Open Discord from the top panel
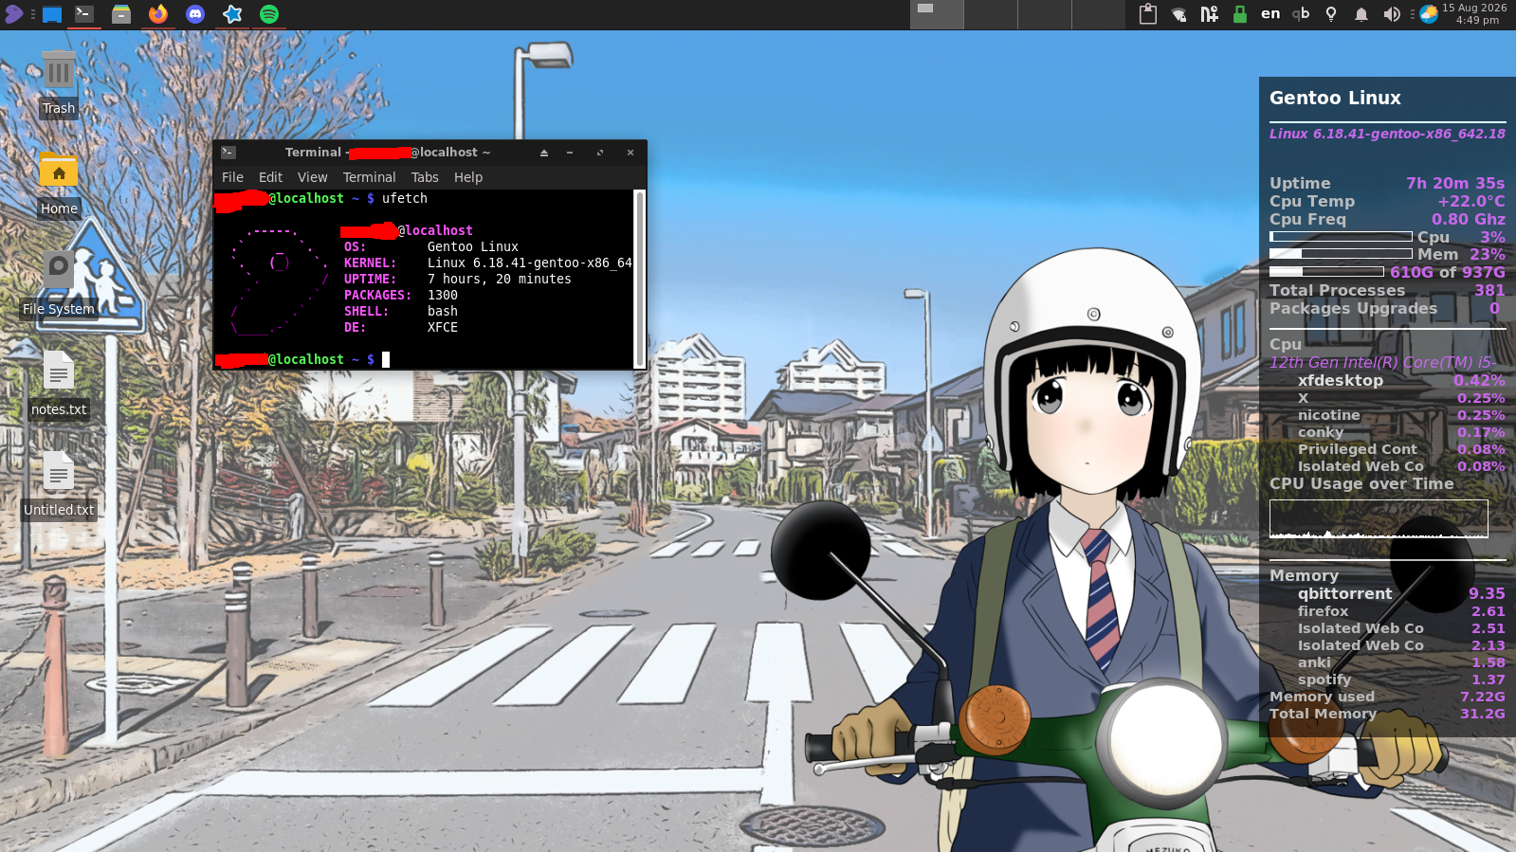Screen dimensions: 1516x852 pos(195,14)
